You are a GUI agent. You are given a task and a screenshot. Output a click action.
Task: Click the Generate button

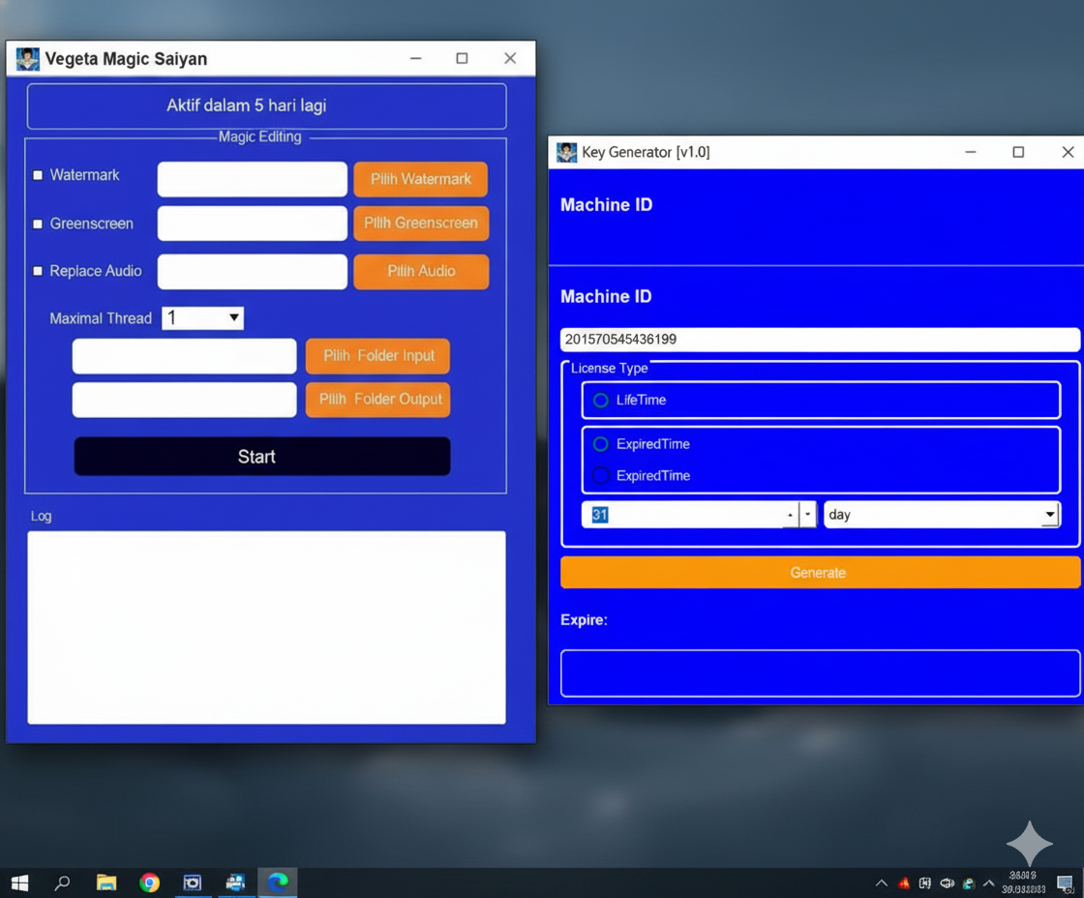pyautogui.click(x=819, y=572)
